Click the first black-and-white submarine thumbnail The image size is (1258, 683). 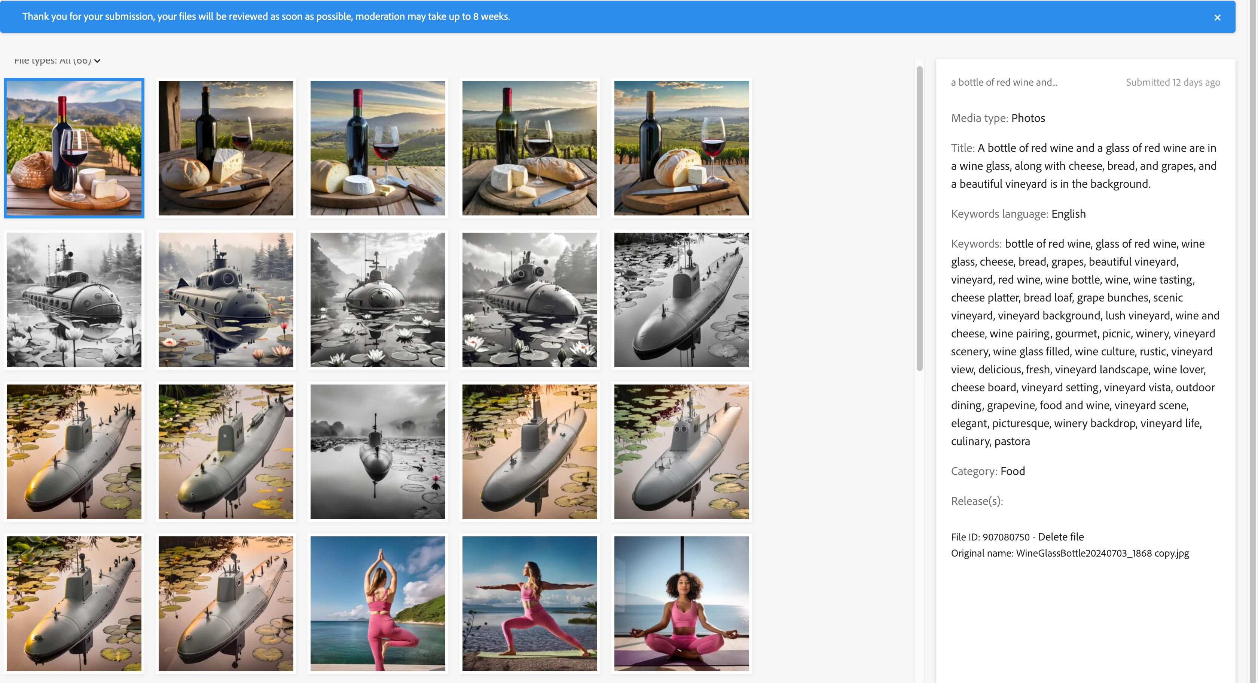pos(74,300)
